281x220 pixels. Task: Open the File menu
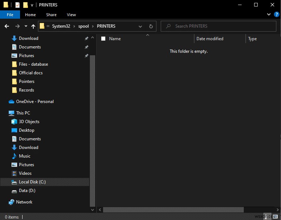pos(10,15)
